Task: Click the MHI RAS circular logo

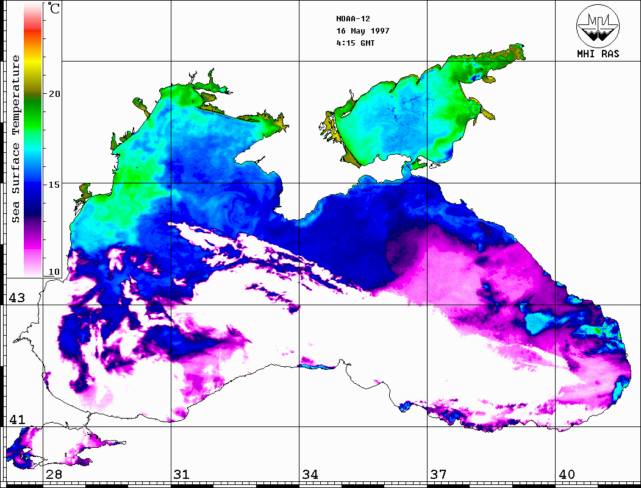Action: coord(598,26)
